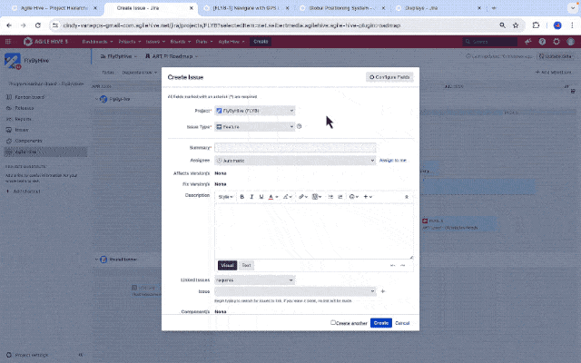Open the help question mark menu

[x=542, y=42]
